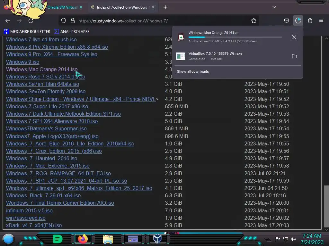The width and height of the screenshot is (329, 246).
Task: Download Windows 7 live cd from usb.iso
Action: pyautogui.click(x=41, y=39)
